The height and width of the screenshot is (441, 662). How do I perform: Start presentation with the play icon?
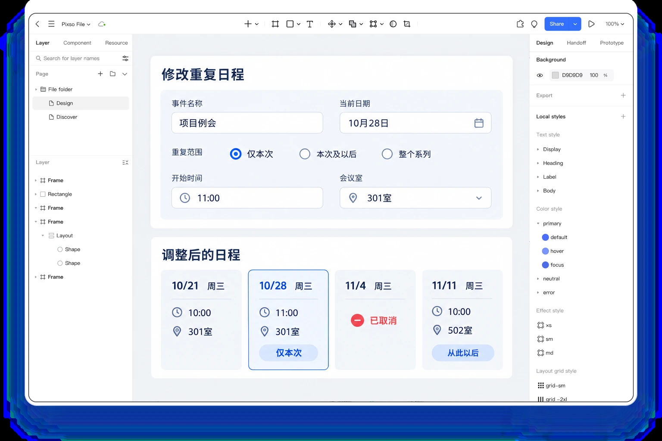click(x=591, y=24)
